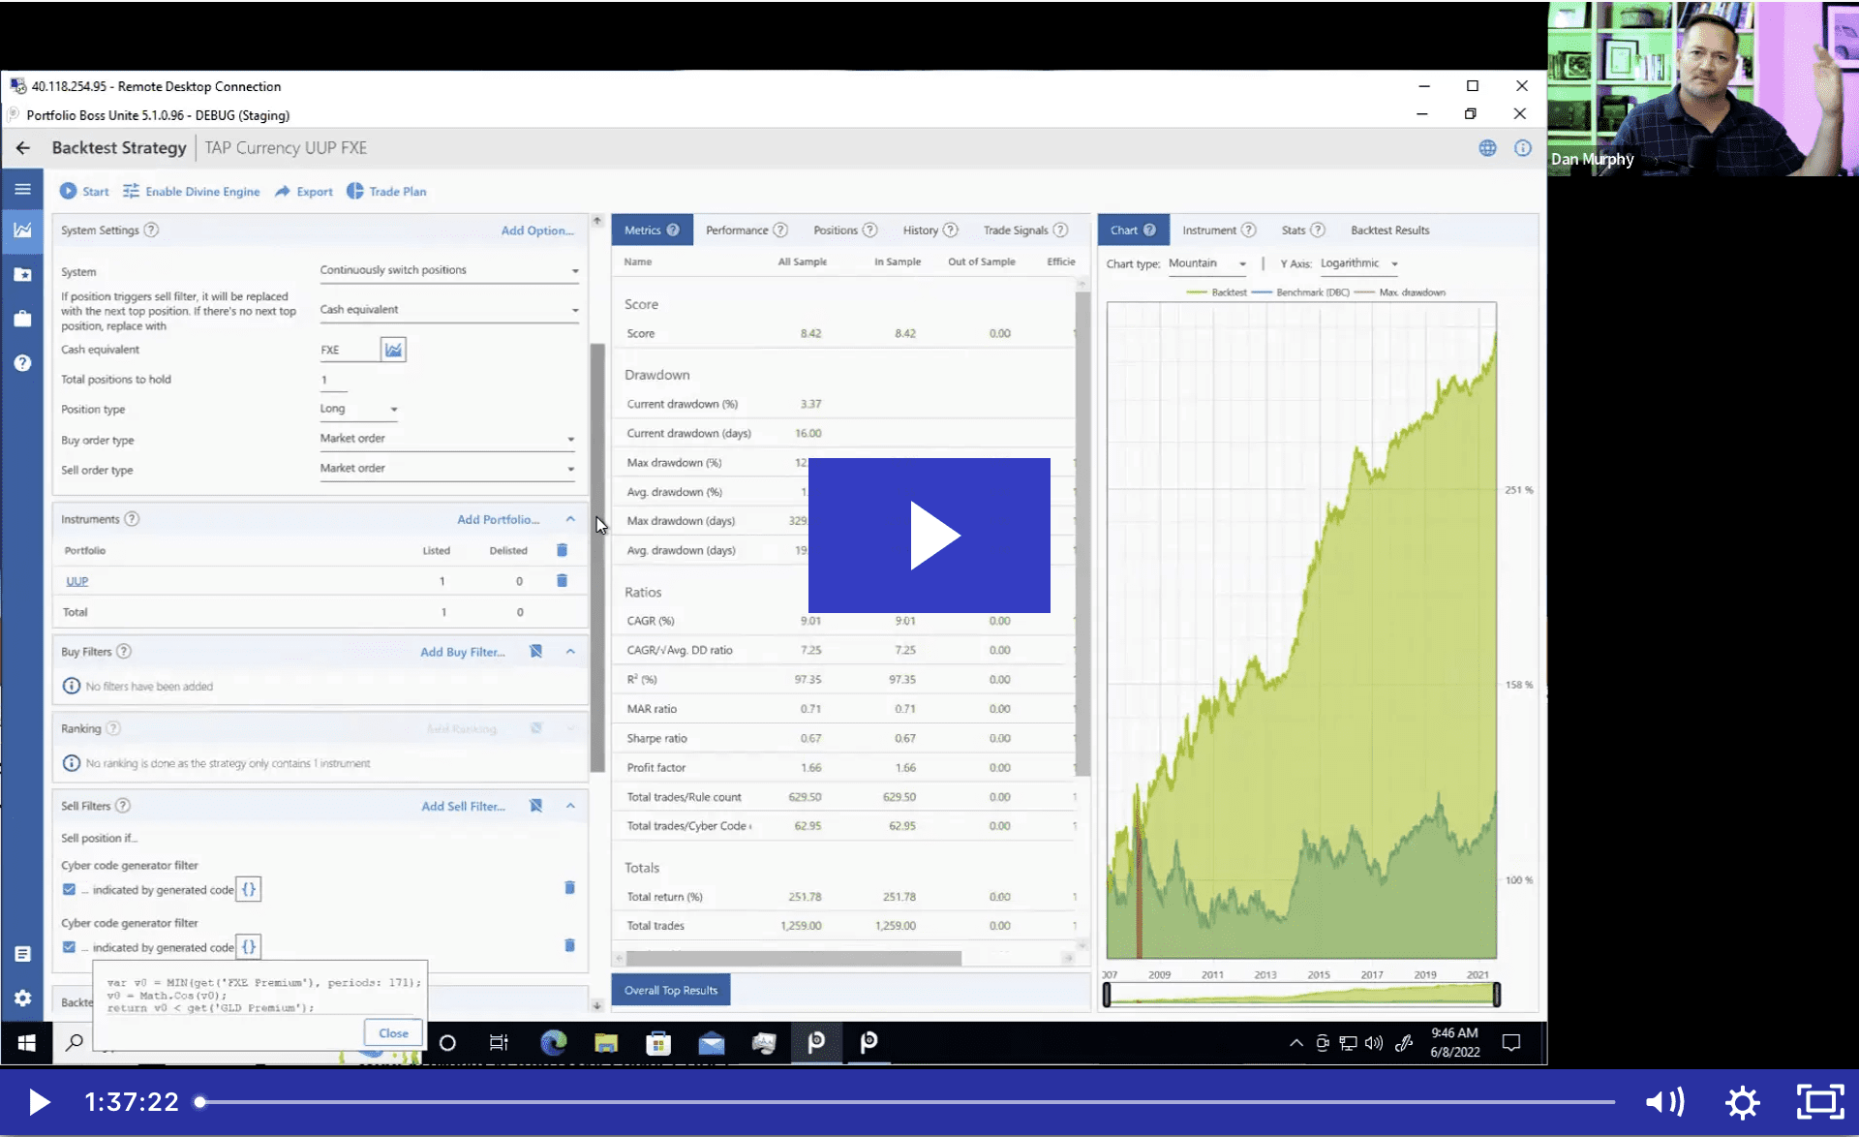Toggle second cyber code generator filter checkbox

tap(69, 946)
